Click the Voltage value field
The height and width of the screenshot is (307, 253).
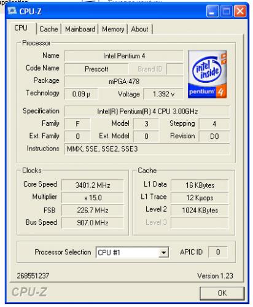click(x=163, y=94)
